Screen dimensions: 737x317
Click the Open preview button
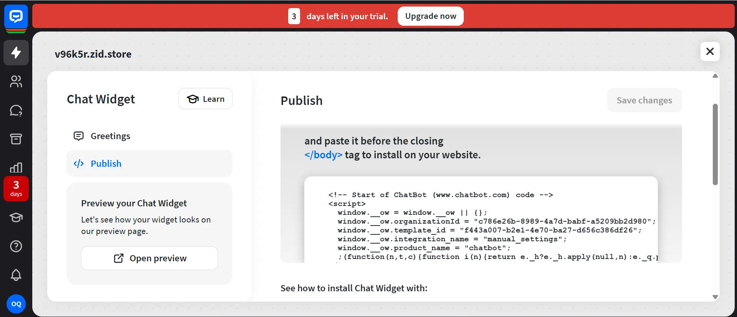pos(149,258)
